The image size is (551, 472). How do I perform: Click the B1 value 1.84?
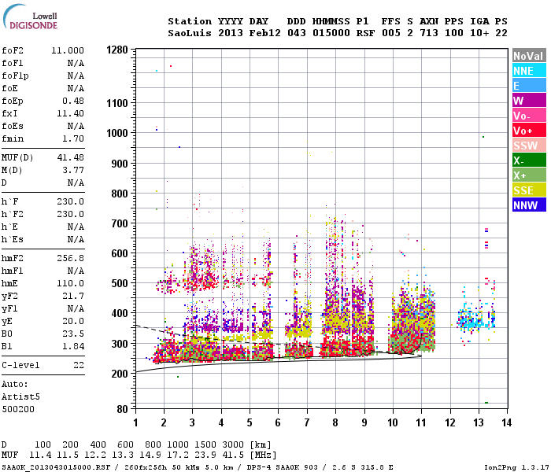(x=73, y=346)
